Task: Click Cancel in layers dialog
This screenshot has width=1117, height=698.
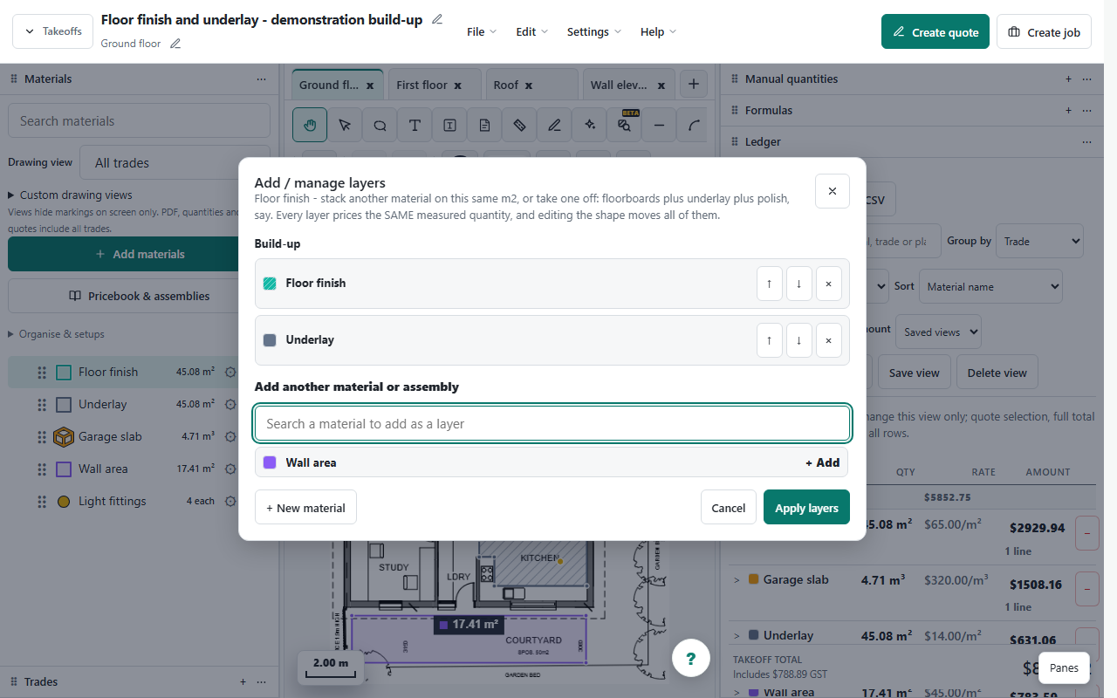Action: tap(729, 508)
